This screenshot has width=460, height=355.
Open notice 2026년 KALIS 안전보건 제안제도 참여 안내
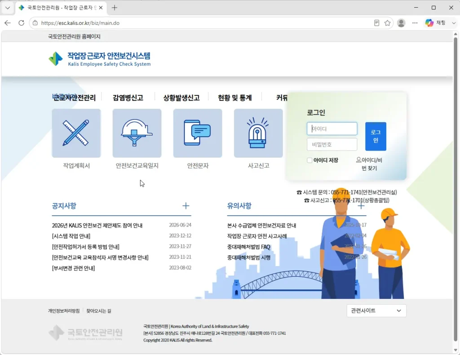click(x=97, y=225)
